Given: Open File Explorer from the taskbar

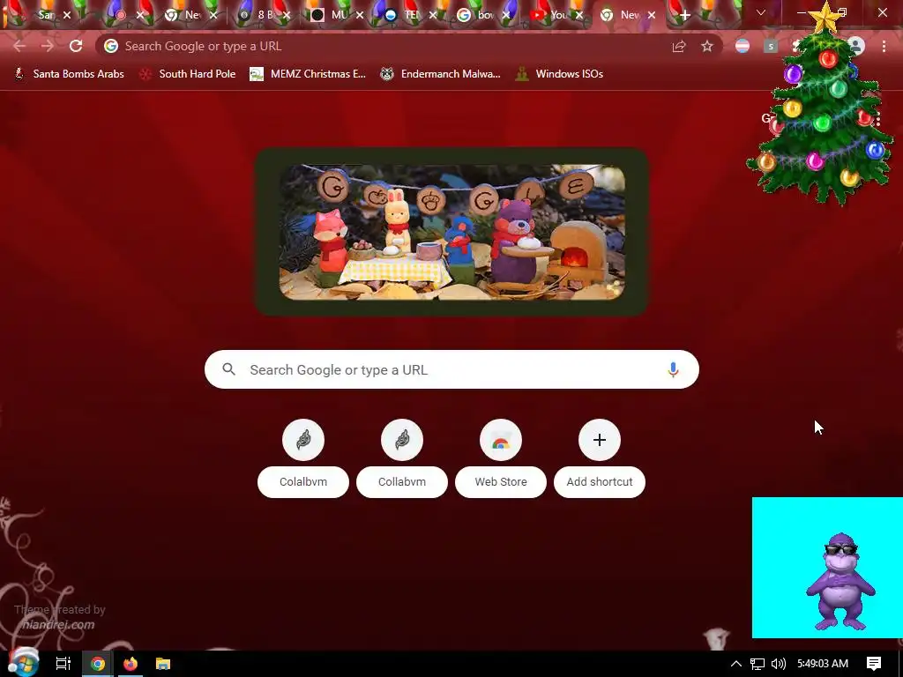Looking at the screenshot, I should (163, 664).
